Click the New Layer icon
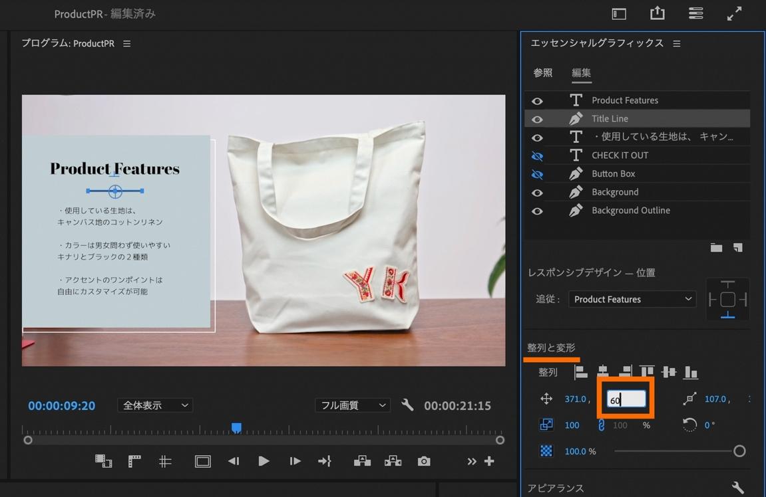Screen dimensions: 766x497 pyautogui.click(x=737, y=248)
